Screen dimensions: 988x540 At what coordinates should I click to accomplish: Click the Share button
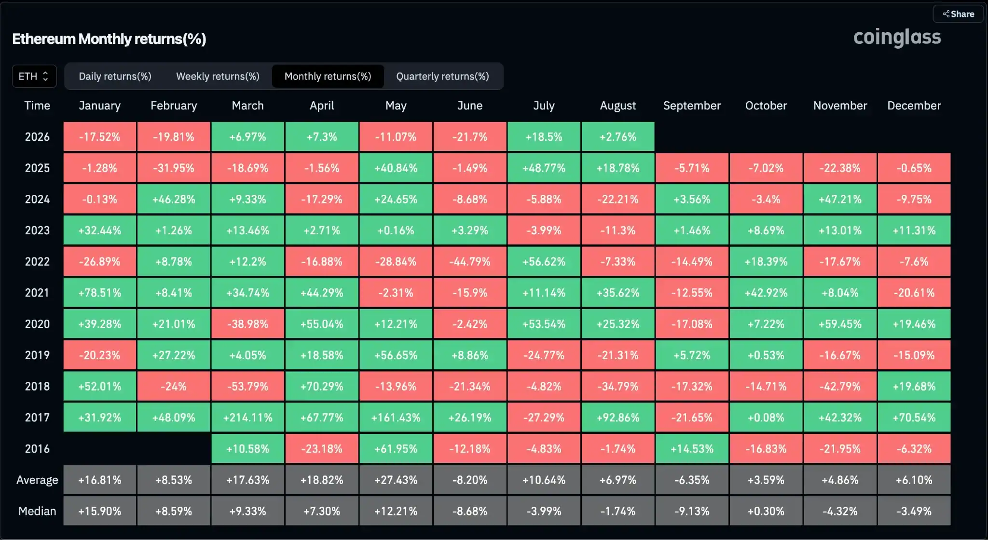958,14
